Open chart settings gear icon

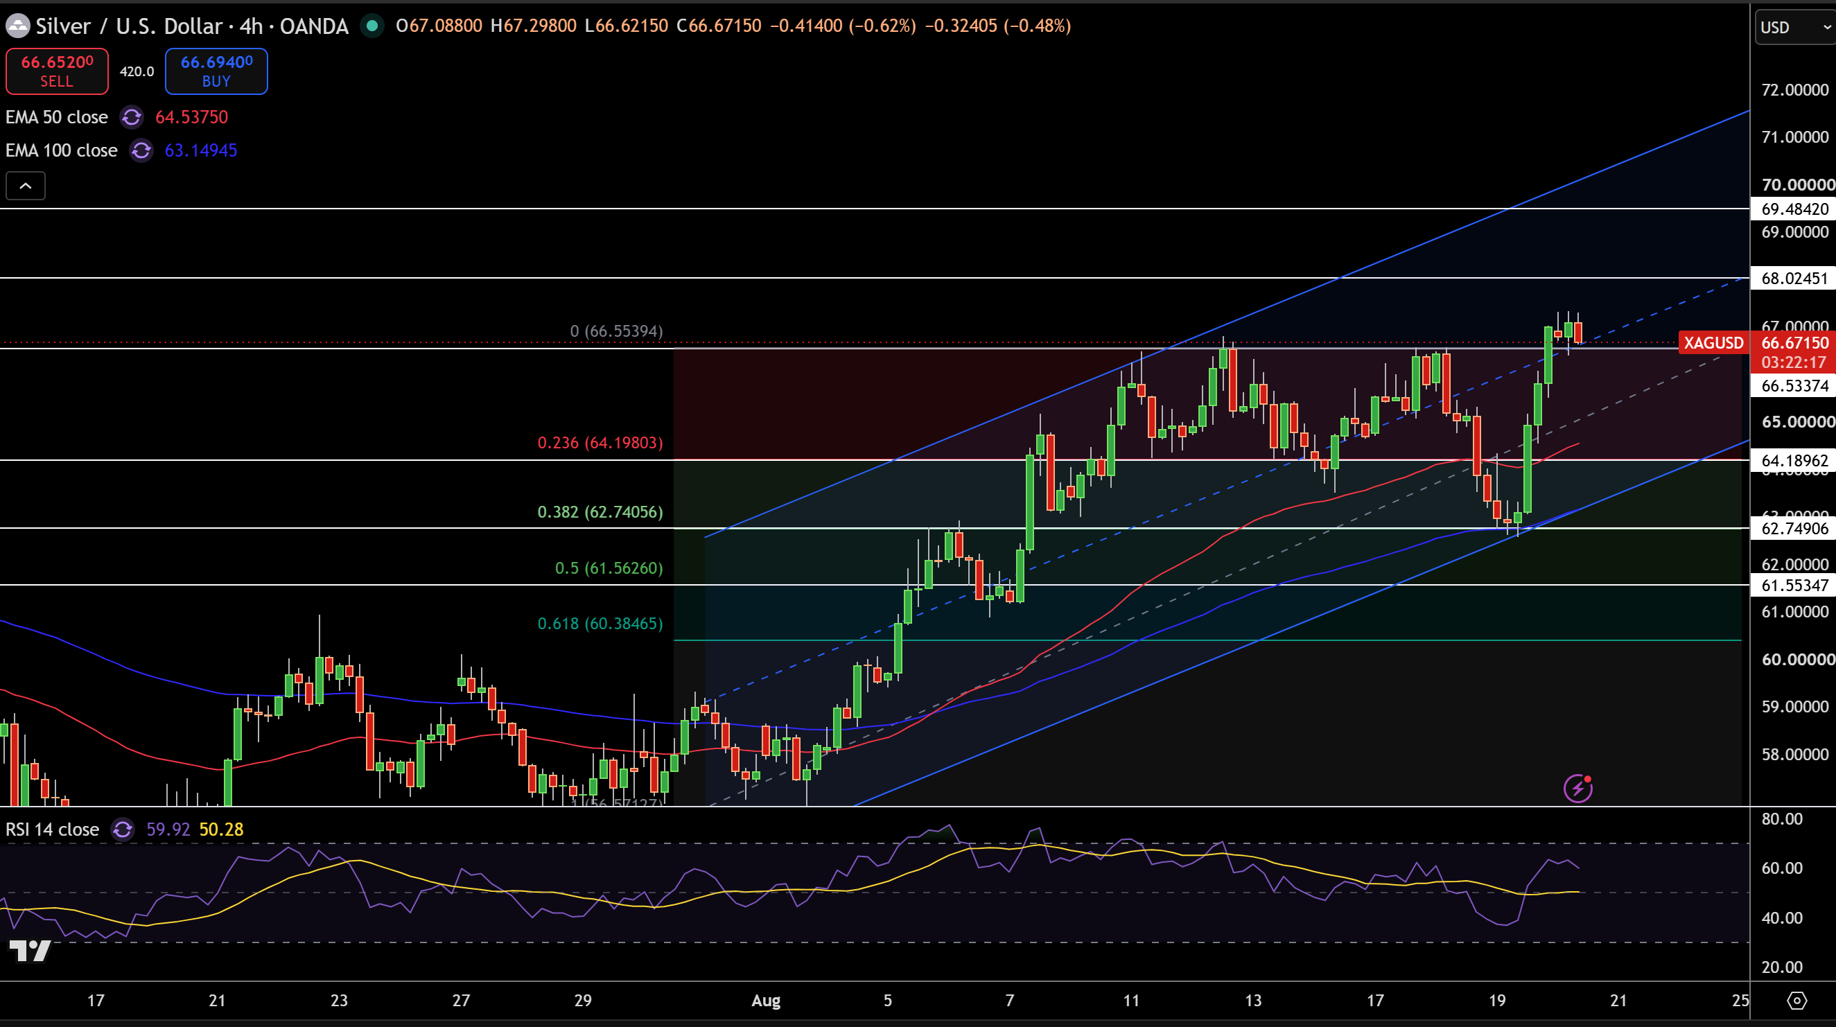click(x=1796, y=1001)
